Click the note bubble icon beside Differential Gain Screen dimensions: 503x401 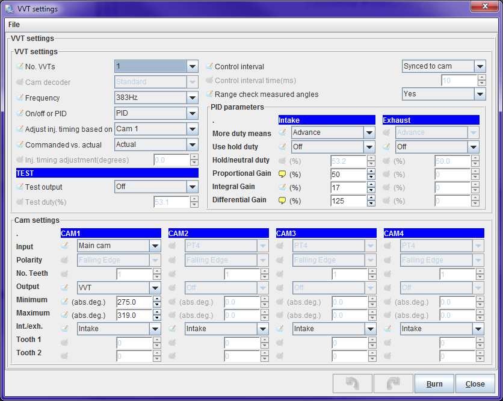click(x=282, y=201)
